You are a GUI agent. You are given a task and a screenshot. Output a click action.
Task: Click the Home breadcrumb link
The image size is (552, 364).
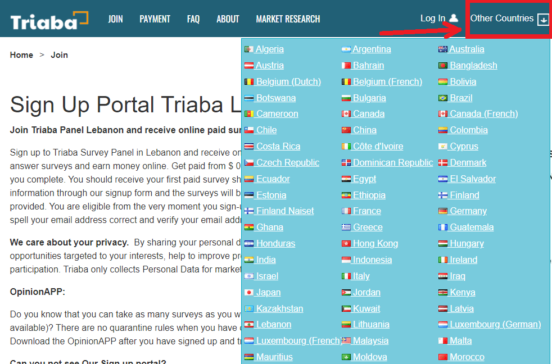click(21, 55)
